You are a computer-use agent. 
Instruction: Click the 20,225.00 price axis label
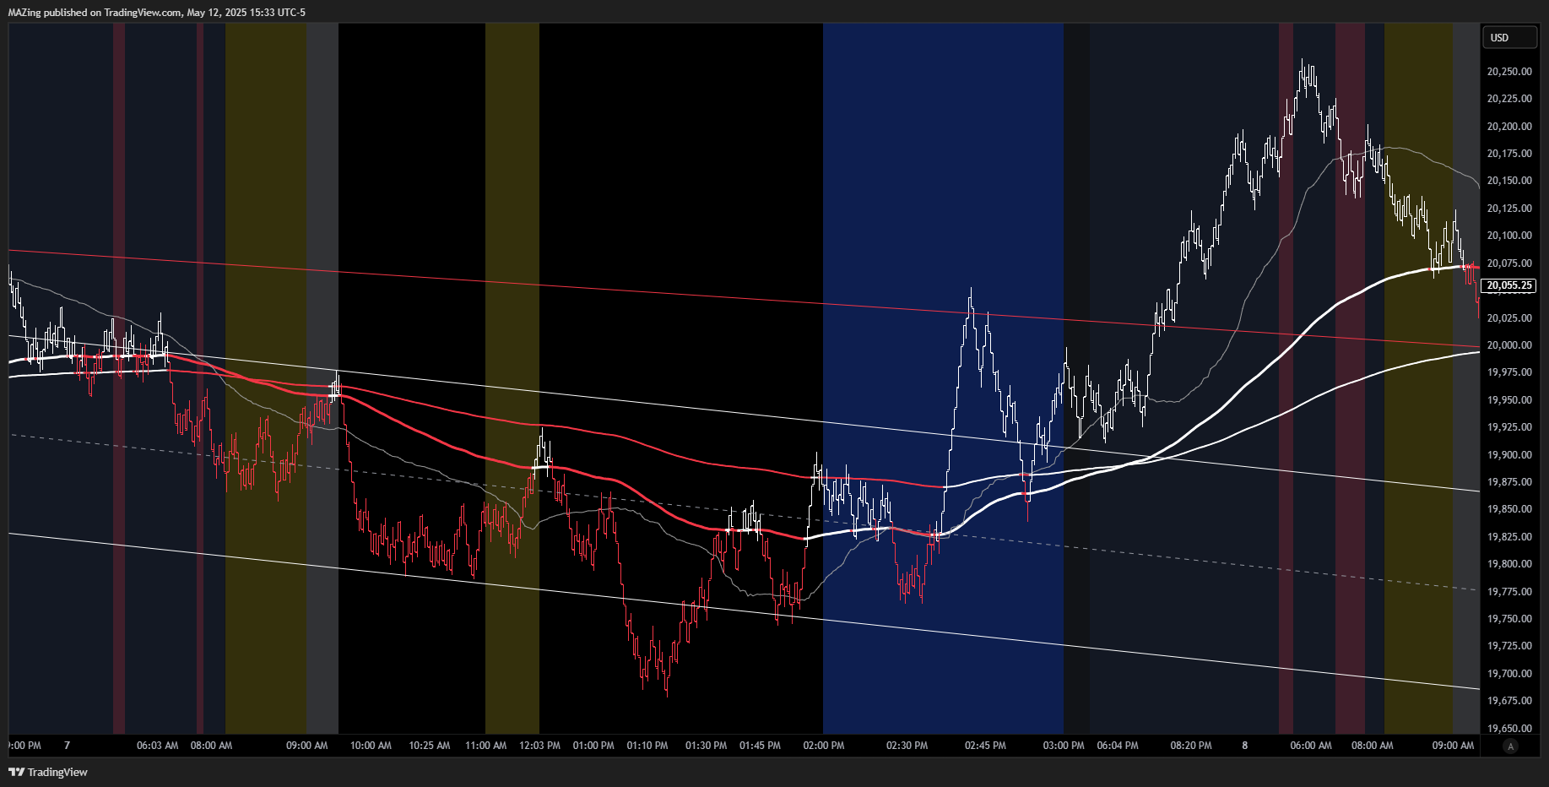(1509, 99)
